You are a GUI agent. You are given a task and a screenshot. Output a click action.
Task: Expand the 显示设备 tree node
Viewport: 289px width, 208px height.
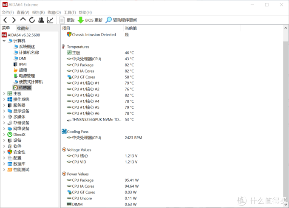click(x=4, y=111)
